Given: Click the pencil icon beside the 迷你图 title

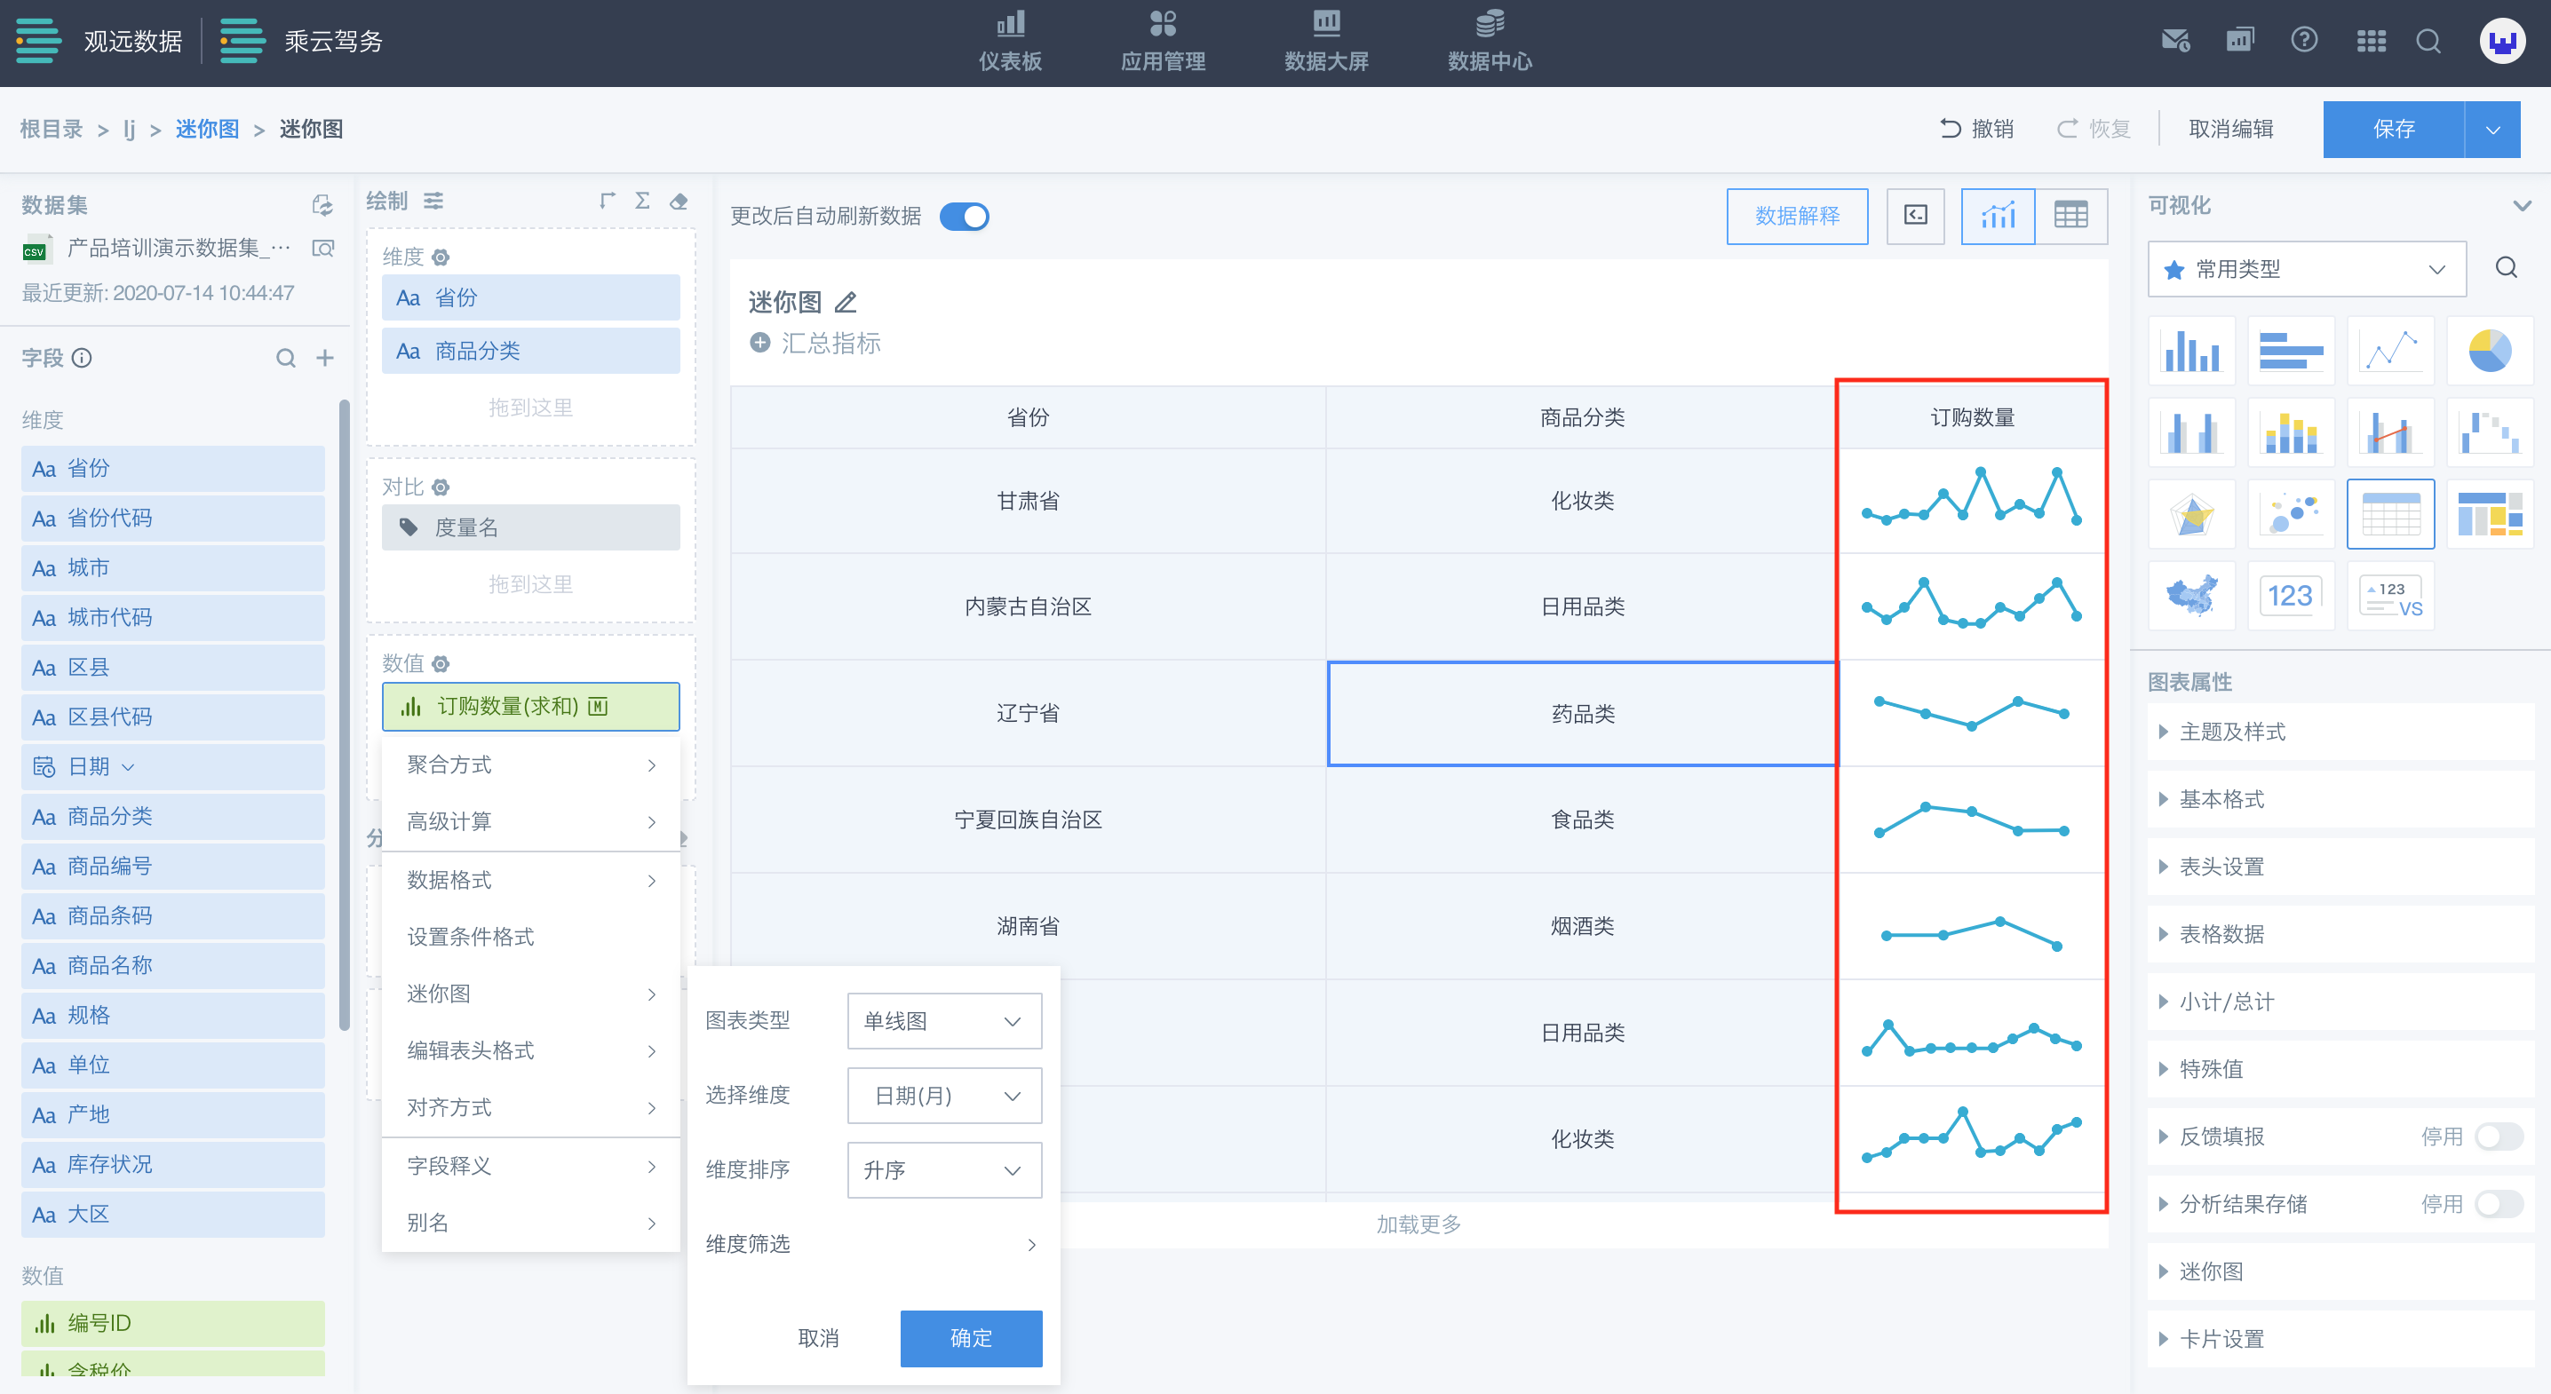Looking at the screenshot, I should tap(846, 302).
